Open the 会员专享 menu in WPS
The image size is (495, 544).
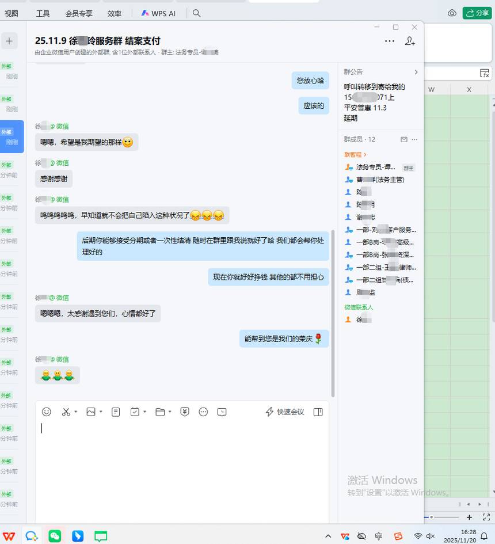click(79, 14)
